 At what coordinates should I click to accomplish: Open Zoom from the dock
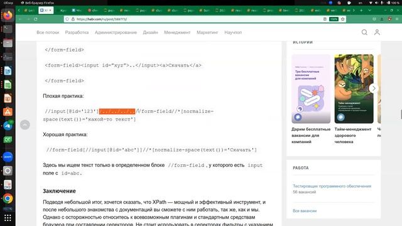(8, 157)
